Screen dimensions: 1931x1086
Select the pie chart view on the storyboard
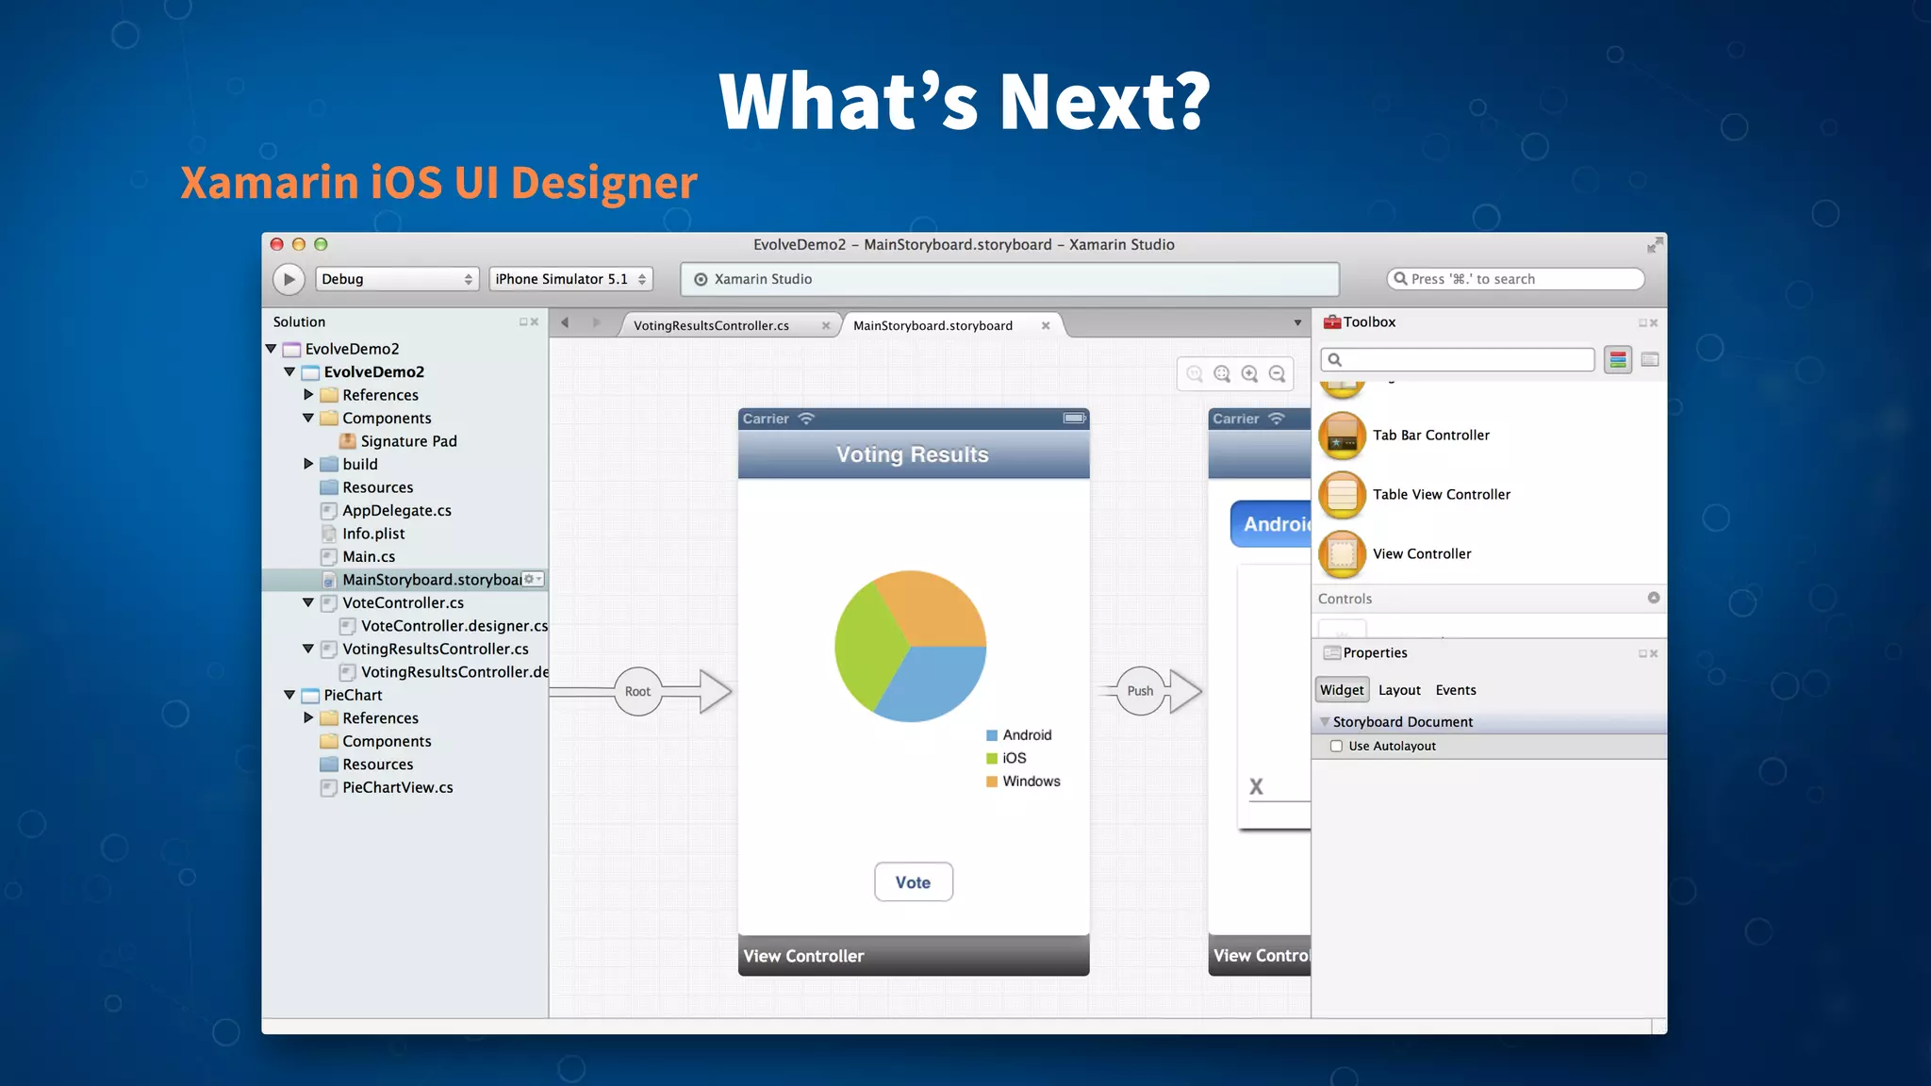tap(910, 647)
